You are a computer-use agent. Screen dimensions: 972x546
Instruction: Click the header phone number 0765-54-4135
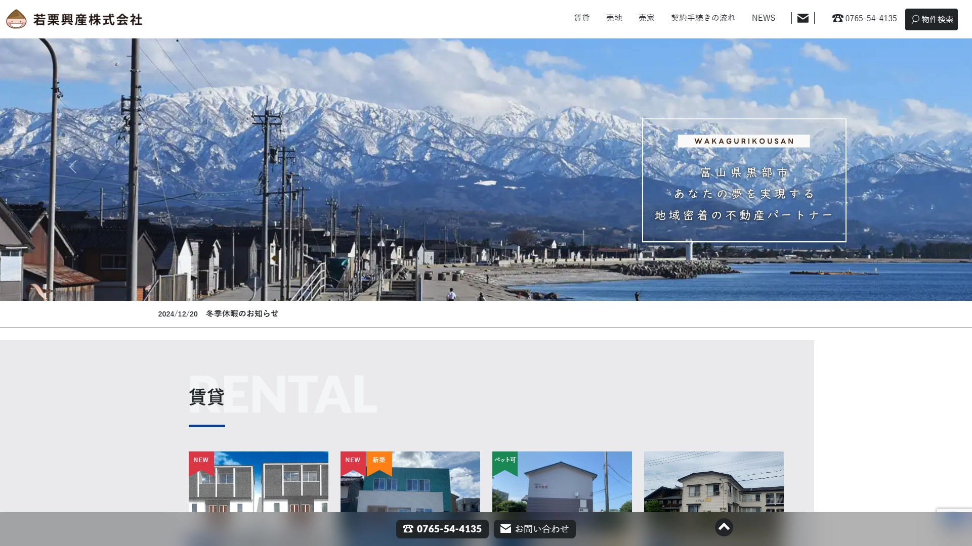(x=865, y=18)
